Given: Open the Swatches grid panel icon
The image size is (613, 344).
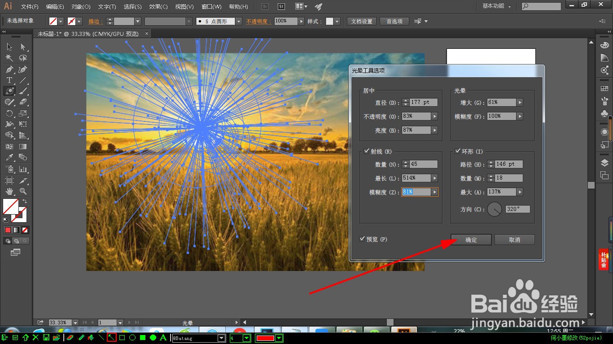Looking at the screenshot, I should point(604,88).
